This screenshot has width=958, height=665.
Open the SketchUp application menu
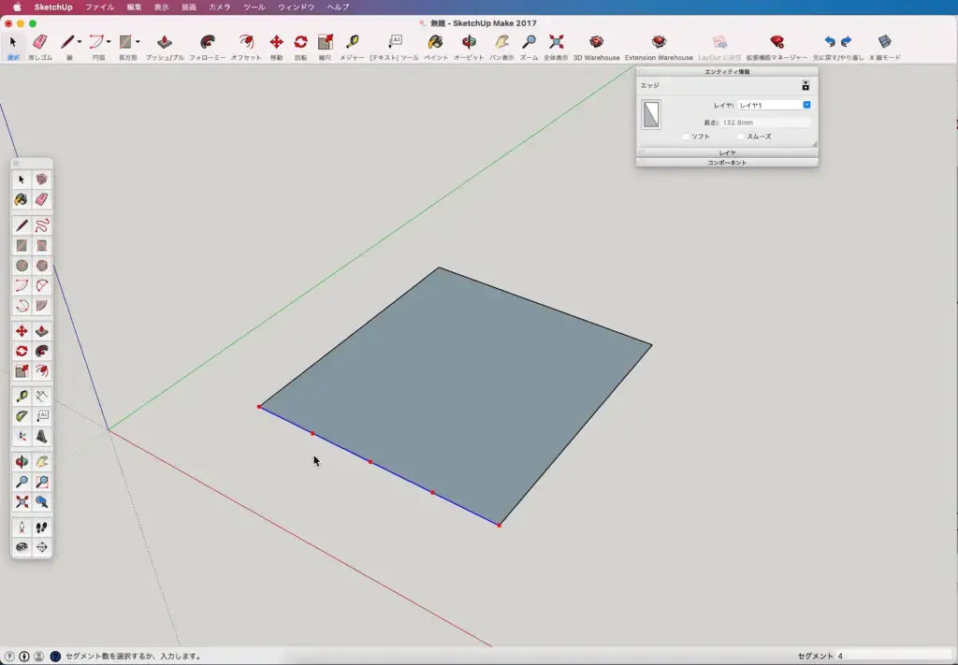(x=53, y=7)
